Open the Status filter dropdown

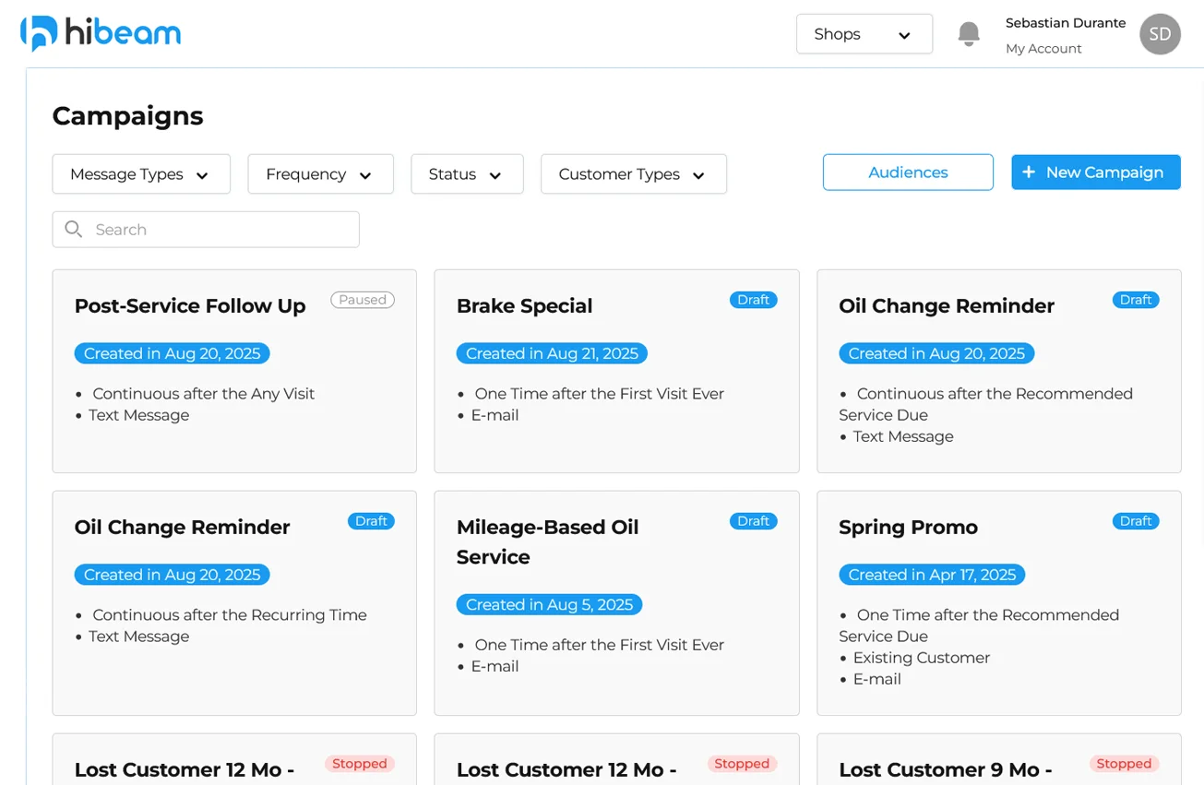click(x=467, y=174)
